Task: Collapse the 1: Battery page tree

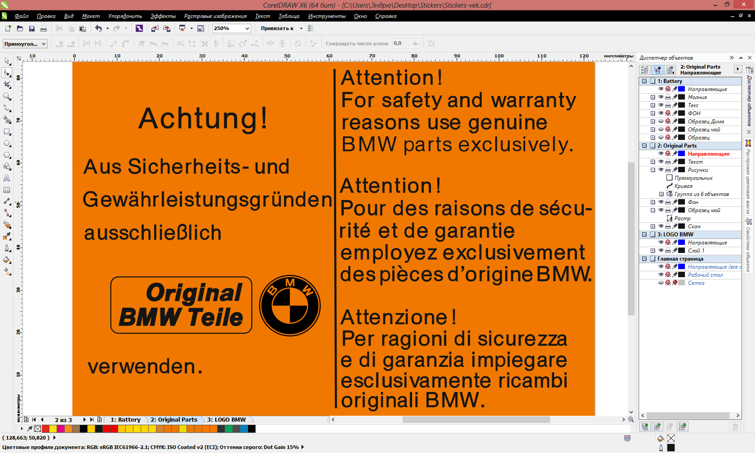Action: [x=644, y=81]
